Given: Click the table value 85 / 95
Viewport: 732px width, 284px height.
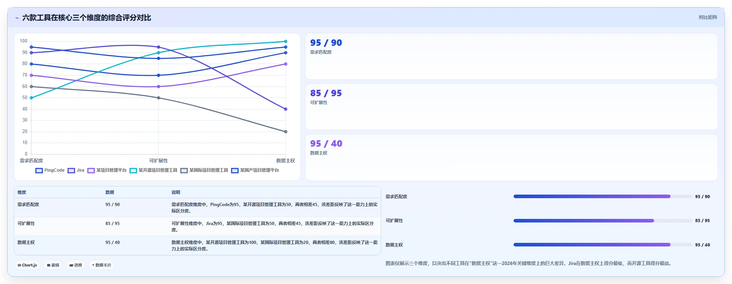Looking at the screenshot, I should (113, 224).
